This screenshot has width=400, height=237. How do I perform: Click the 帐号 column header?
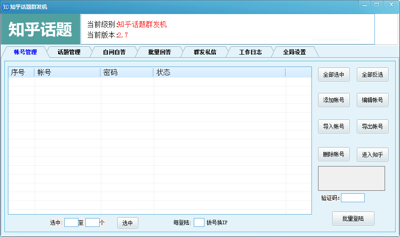pyautogui.click(x=67, y=72)
